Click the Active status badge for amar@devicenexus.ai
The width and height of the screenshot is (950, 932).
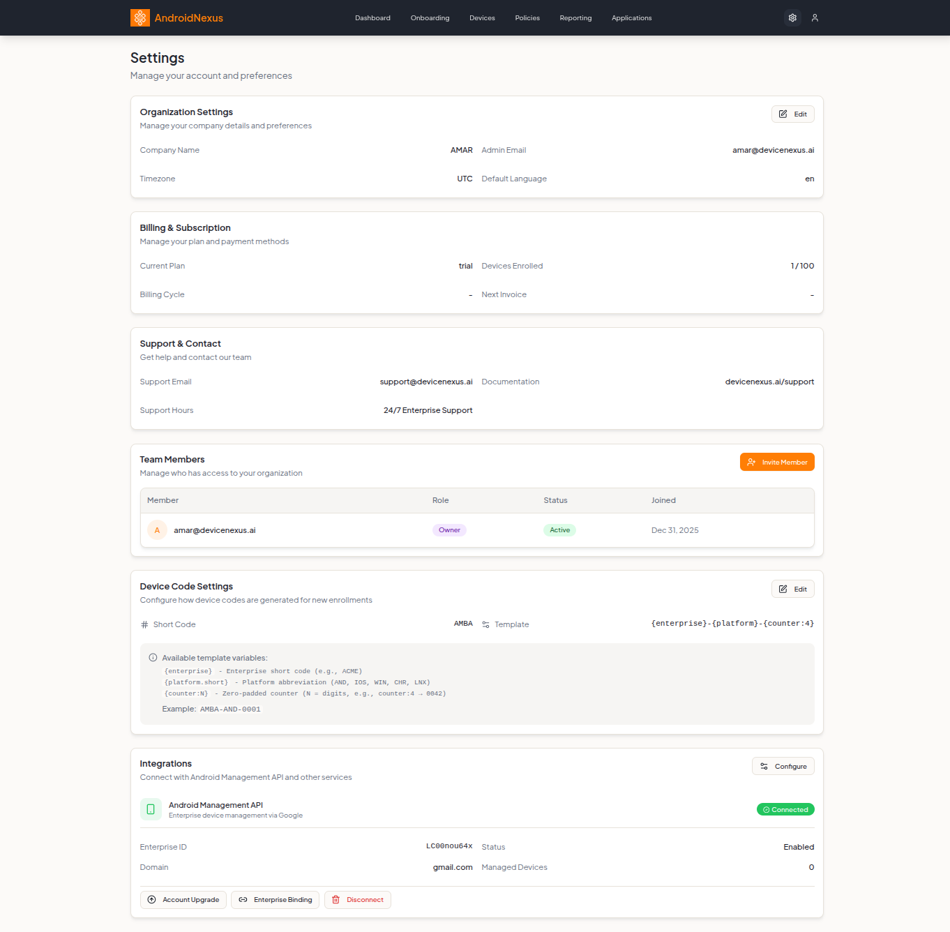click(x=559, y=529)
